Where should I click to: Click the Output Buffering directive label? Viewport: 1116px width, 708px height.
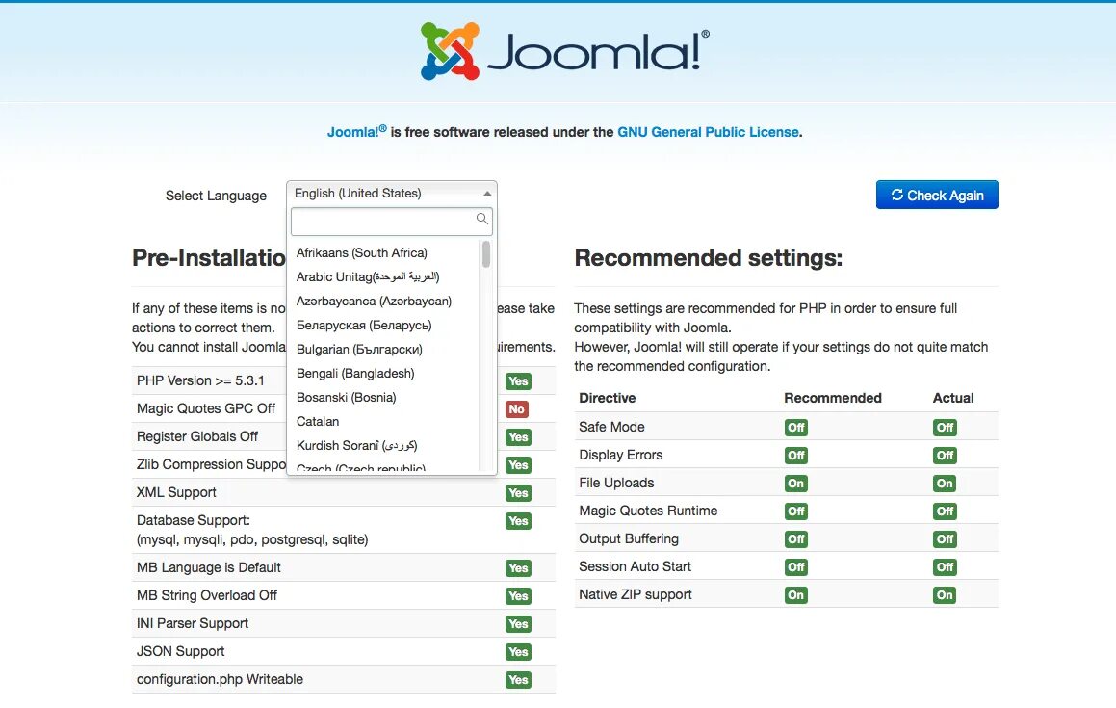tap(629, 538)
